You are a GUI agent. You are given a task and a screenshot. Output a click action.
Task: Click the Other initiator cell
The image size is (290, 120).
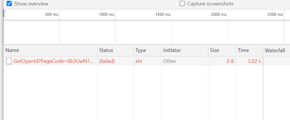(170, 61)
